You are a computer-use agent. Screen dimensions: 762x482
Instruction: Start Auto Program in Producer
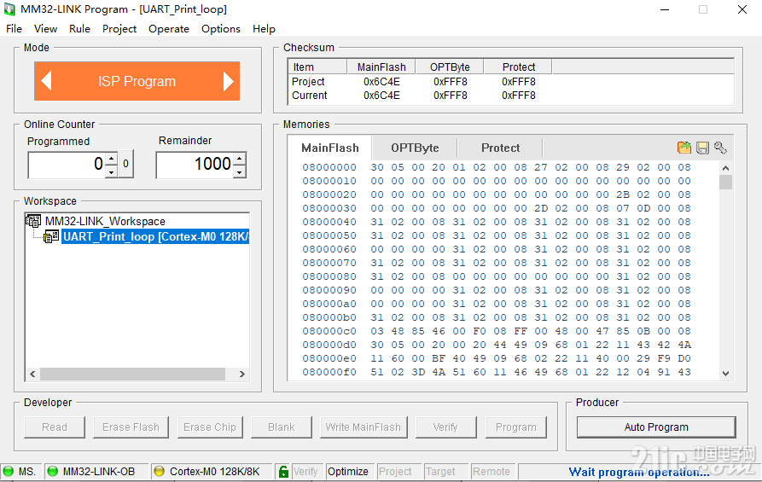[656, 427]
